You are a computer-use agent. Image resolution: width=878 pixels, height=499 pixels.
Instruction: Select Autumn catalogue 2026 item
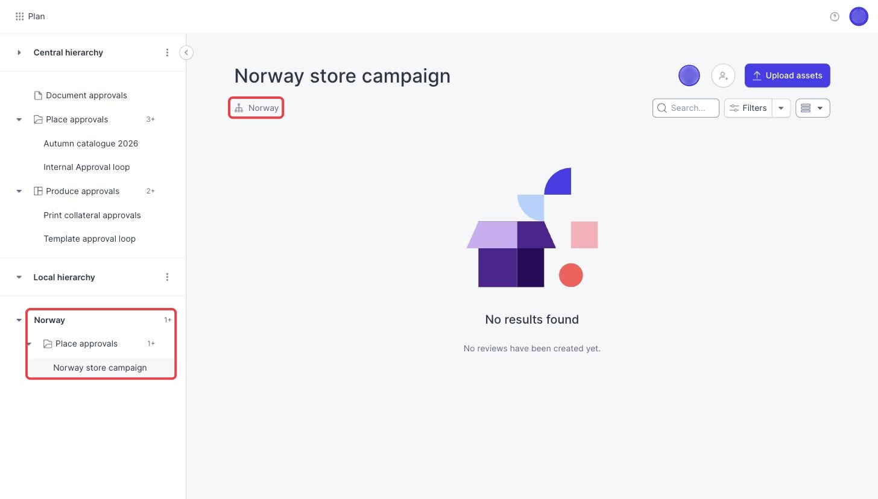tap(90, 143)
